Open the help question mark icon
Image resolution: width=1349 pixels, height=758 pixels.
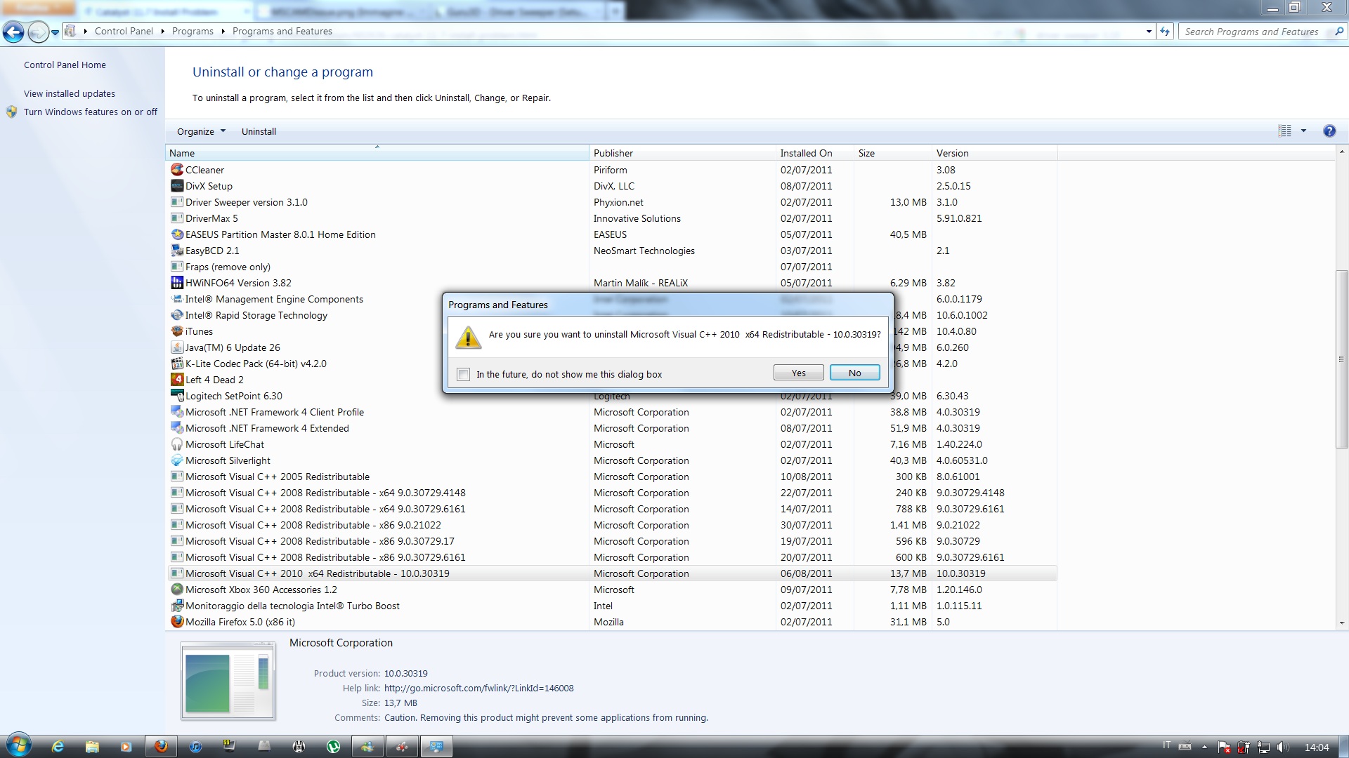coord(1329,131)
